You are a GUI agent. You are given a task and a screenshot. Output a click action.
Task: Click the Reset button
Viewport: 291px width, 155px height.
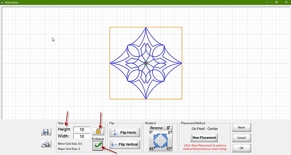click(x=242, y=127)
